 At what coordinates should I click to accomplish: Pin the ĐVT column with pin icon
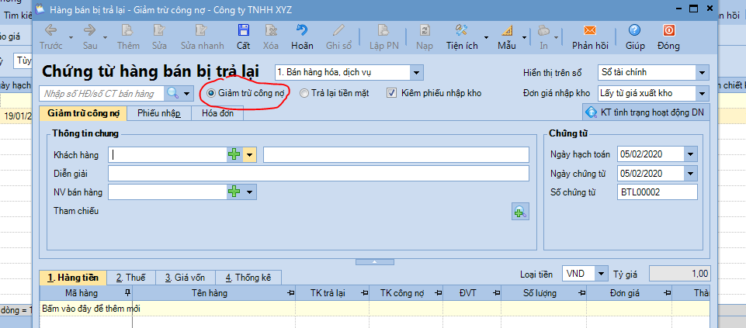(x=496, y=292)
